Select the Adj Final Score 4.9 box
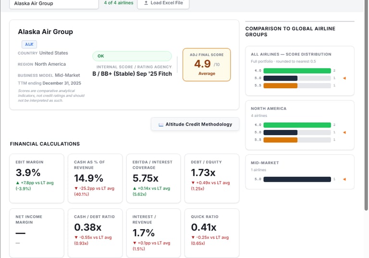Image resolution: width=369 pixels, height=258 pixels. (x=207, y=65)
